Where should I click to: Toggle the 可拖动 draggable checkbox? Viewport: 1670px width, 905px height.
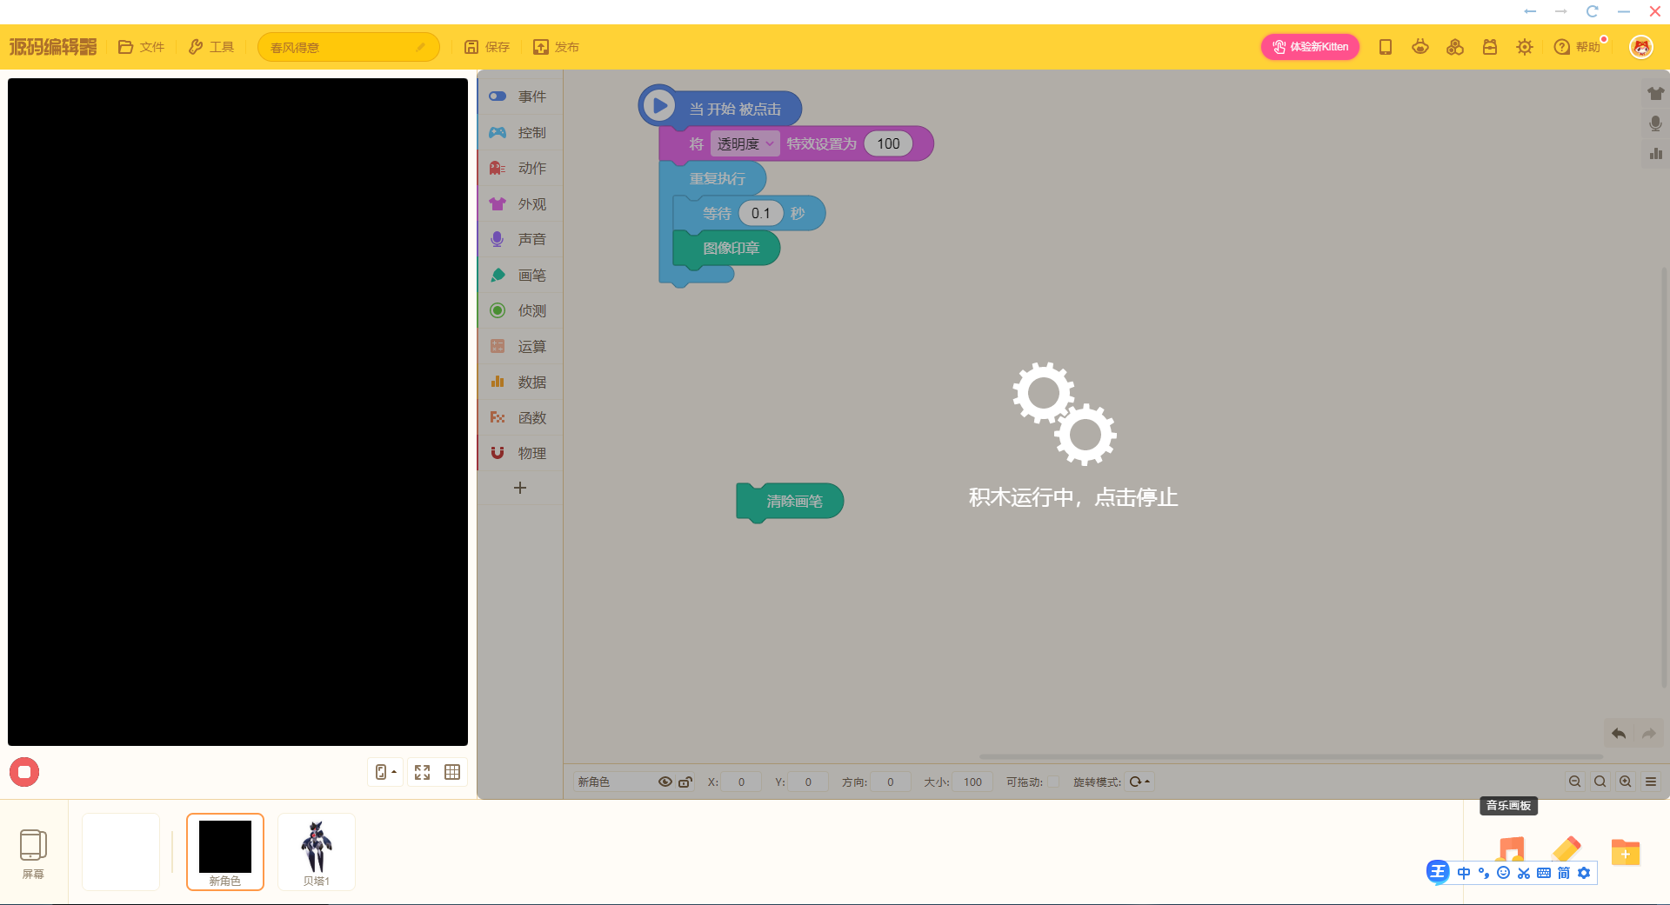click(1053, 782)
